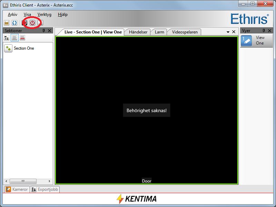This screenshot has height=207, width=276.
Task: Switch to the Live - Section One tab
Action: (x=93, y=32)
